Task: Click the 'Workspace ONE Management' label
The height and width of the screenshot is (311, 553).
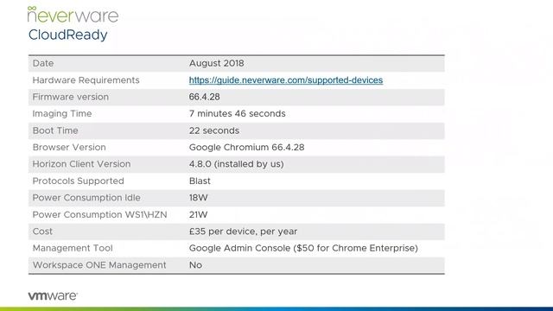Action: [x=99, y=265]
